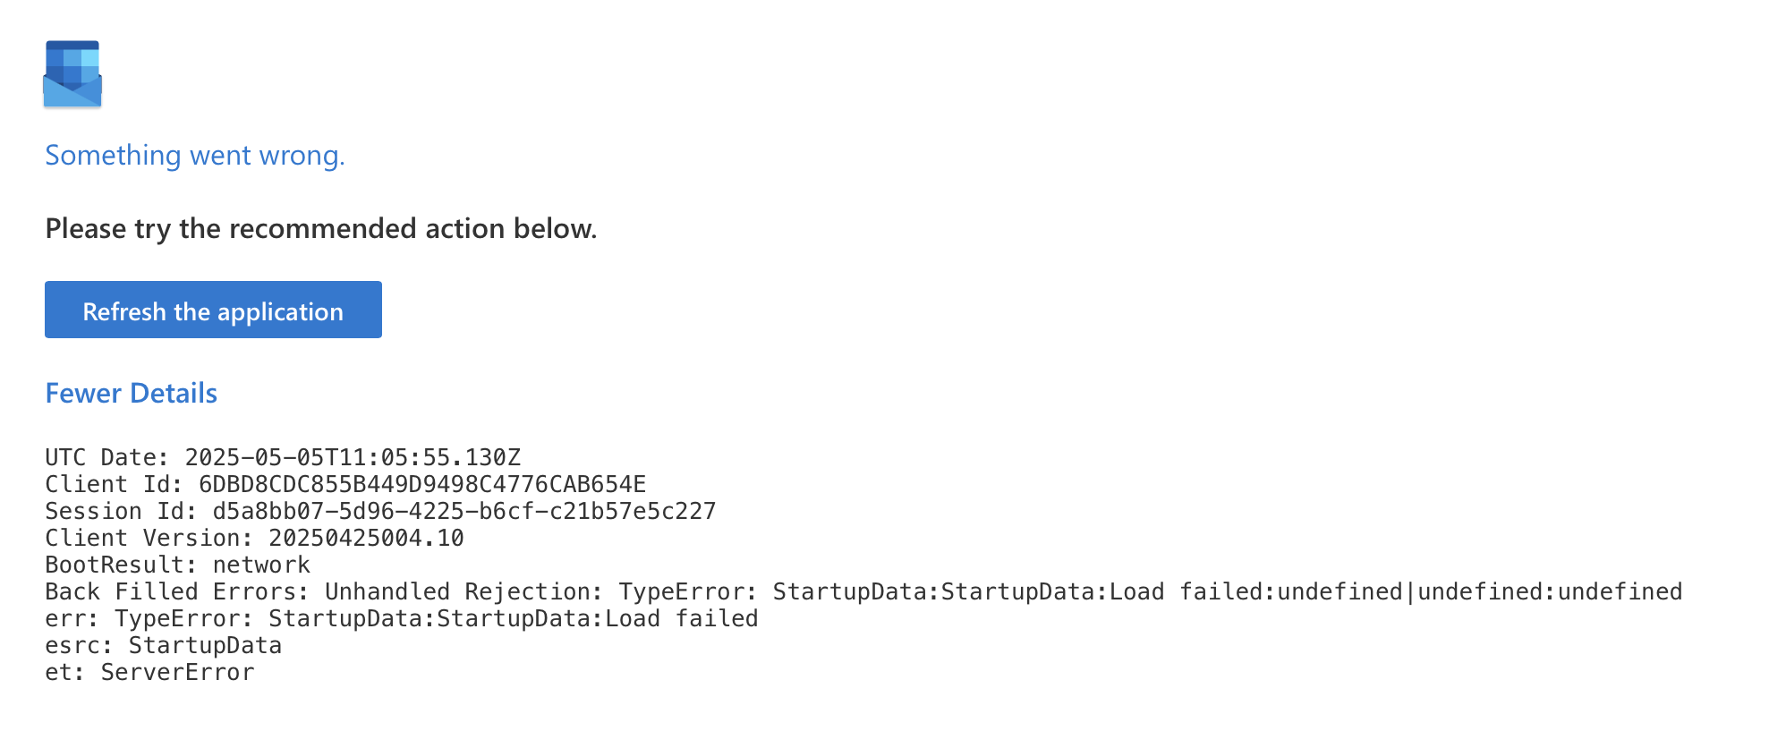
Task: Click the esrc: StartupData line
Action: coord(164,645)
